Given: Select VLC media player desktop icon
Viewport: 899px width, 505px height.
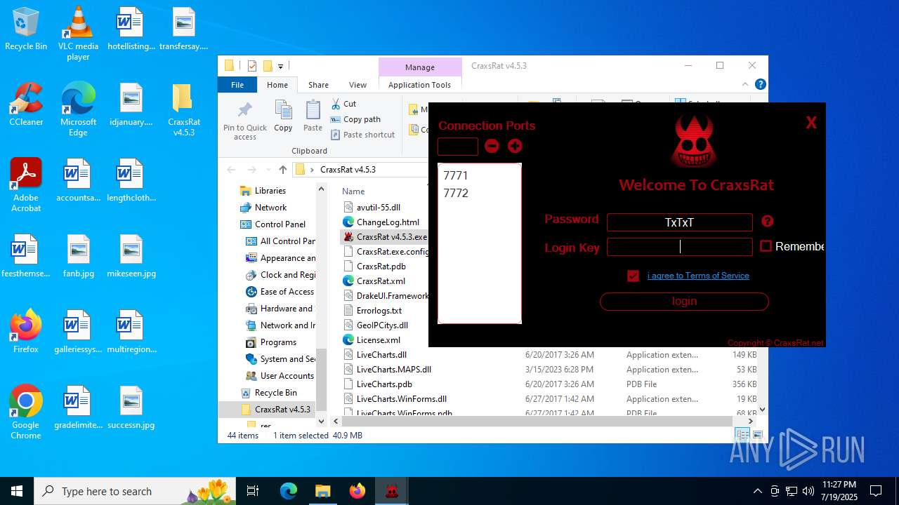Looking at the screenshot, I should [x=78, y=34].
